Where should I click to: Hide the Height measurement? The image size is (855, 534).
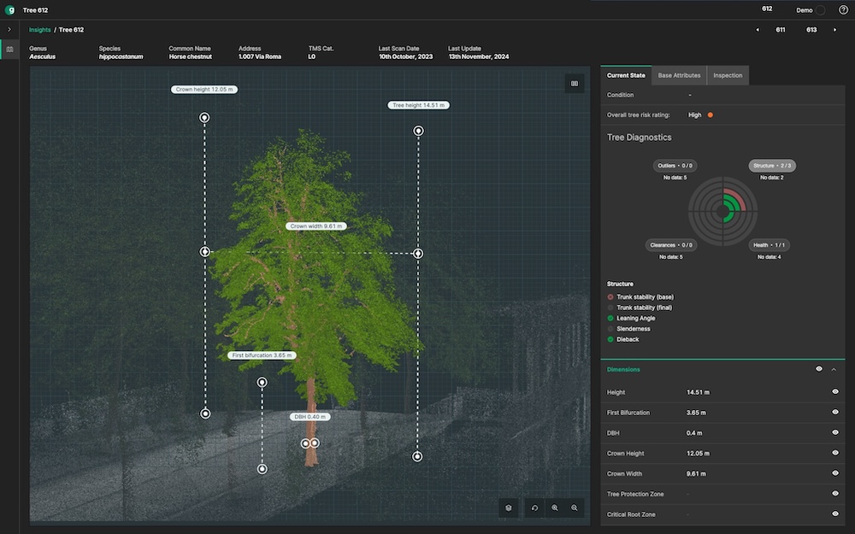point(834,392)
